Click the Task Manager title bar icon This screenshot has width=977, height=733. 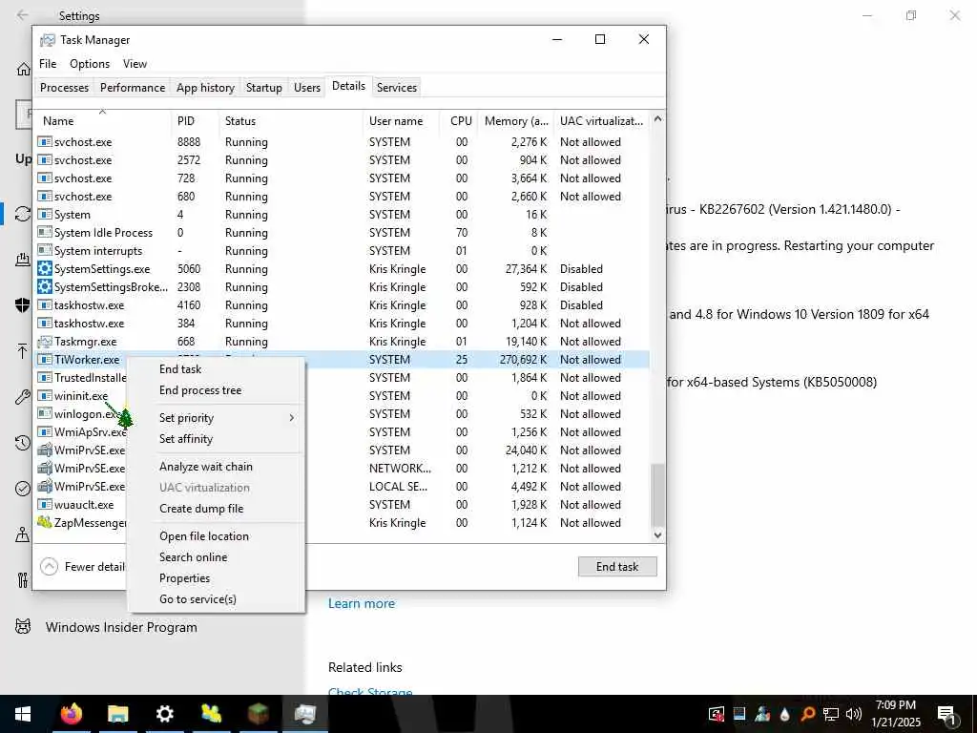[48, 40]
